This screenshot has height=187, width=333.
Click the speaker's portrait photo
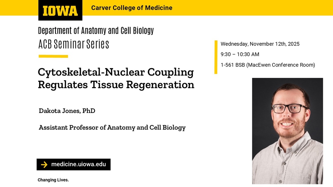(x=287, y=131)
